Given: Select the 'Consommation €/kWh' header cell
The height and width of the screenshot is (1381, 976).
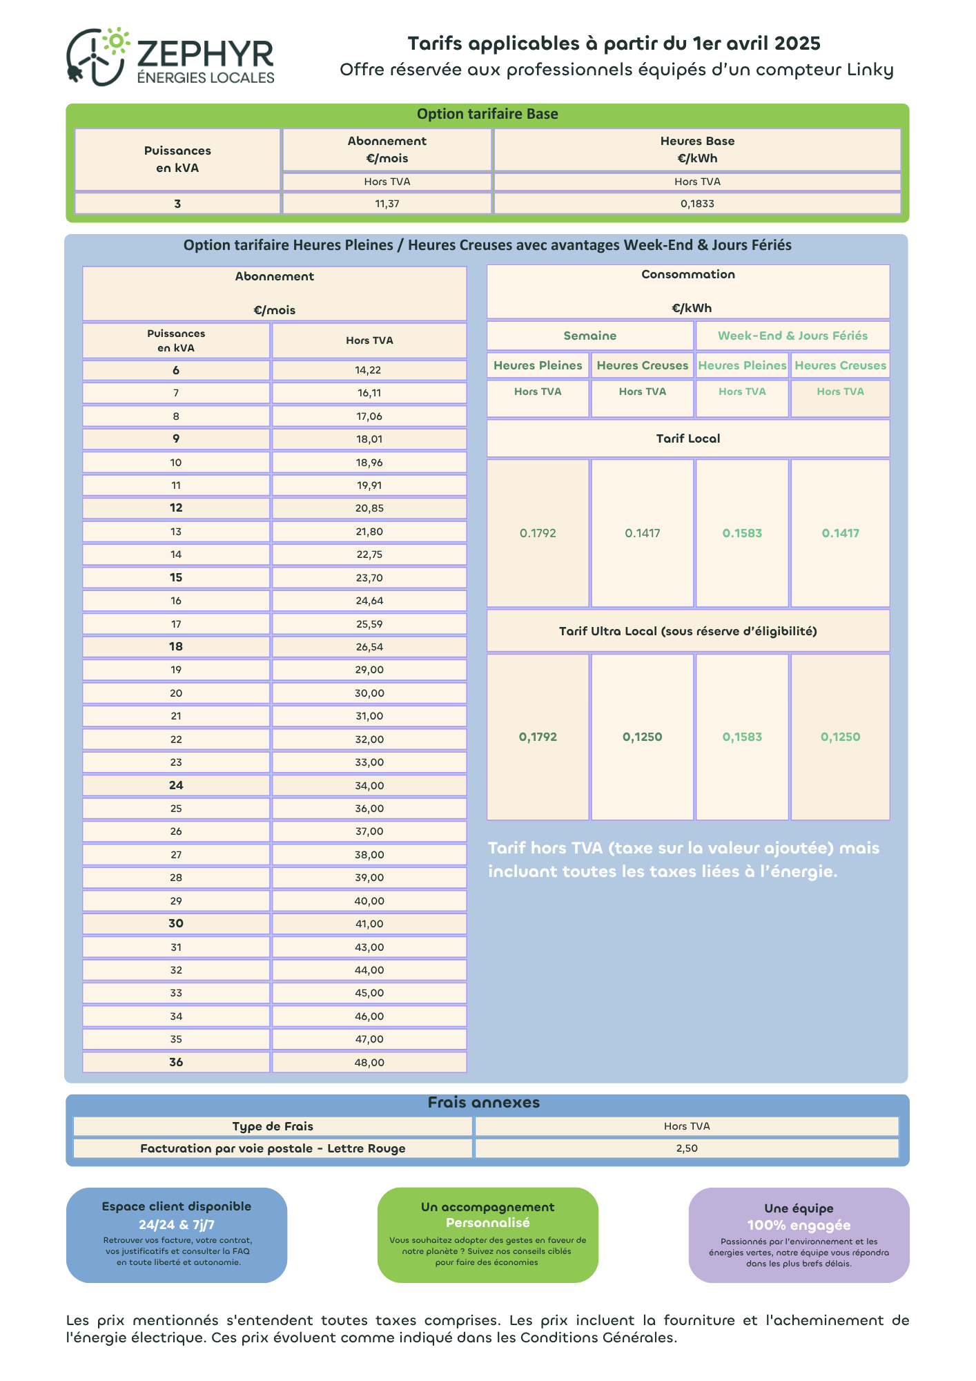Looking at the screenshot, I should click(688, 291).
